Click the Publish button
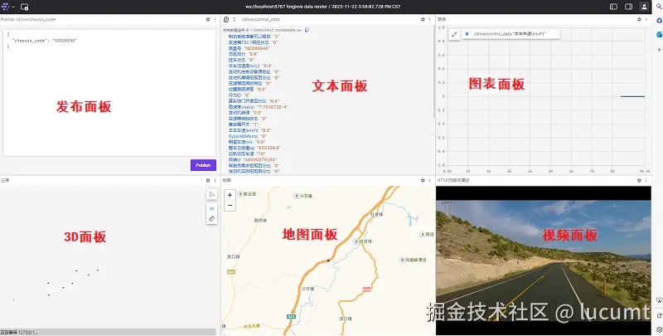This screenshot has height=336, width=663. click(203, 165)
